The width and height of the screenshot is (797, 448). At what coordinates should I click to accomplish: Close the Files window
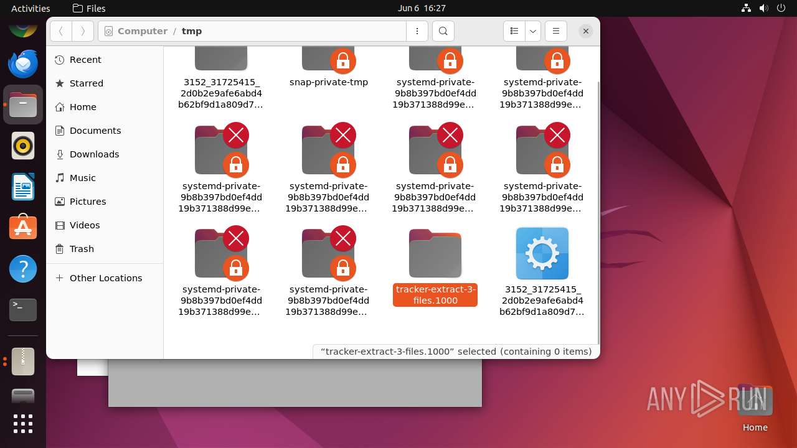586,31
